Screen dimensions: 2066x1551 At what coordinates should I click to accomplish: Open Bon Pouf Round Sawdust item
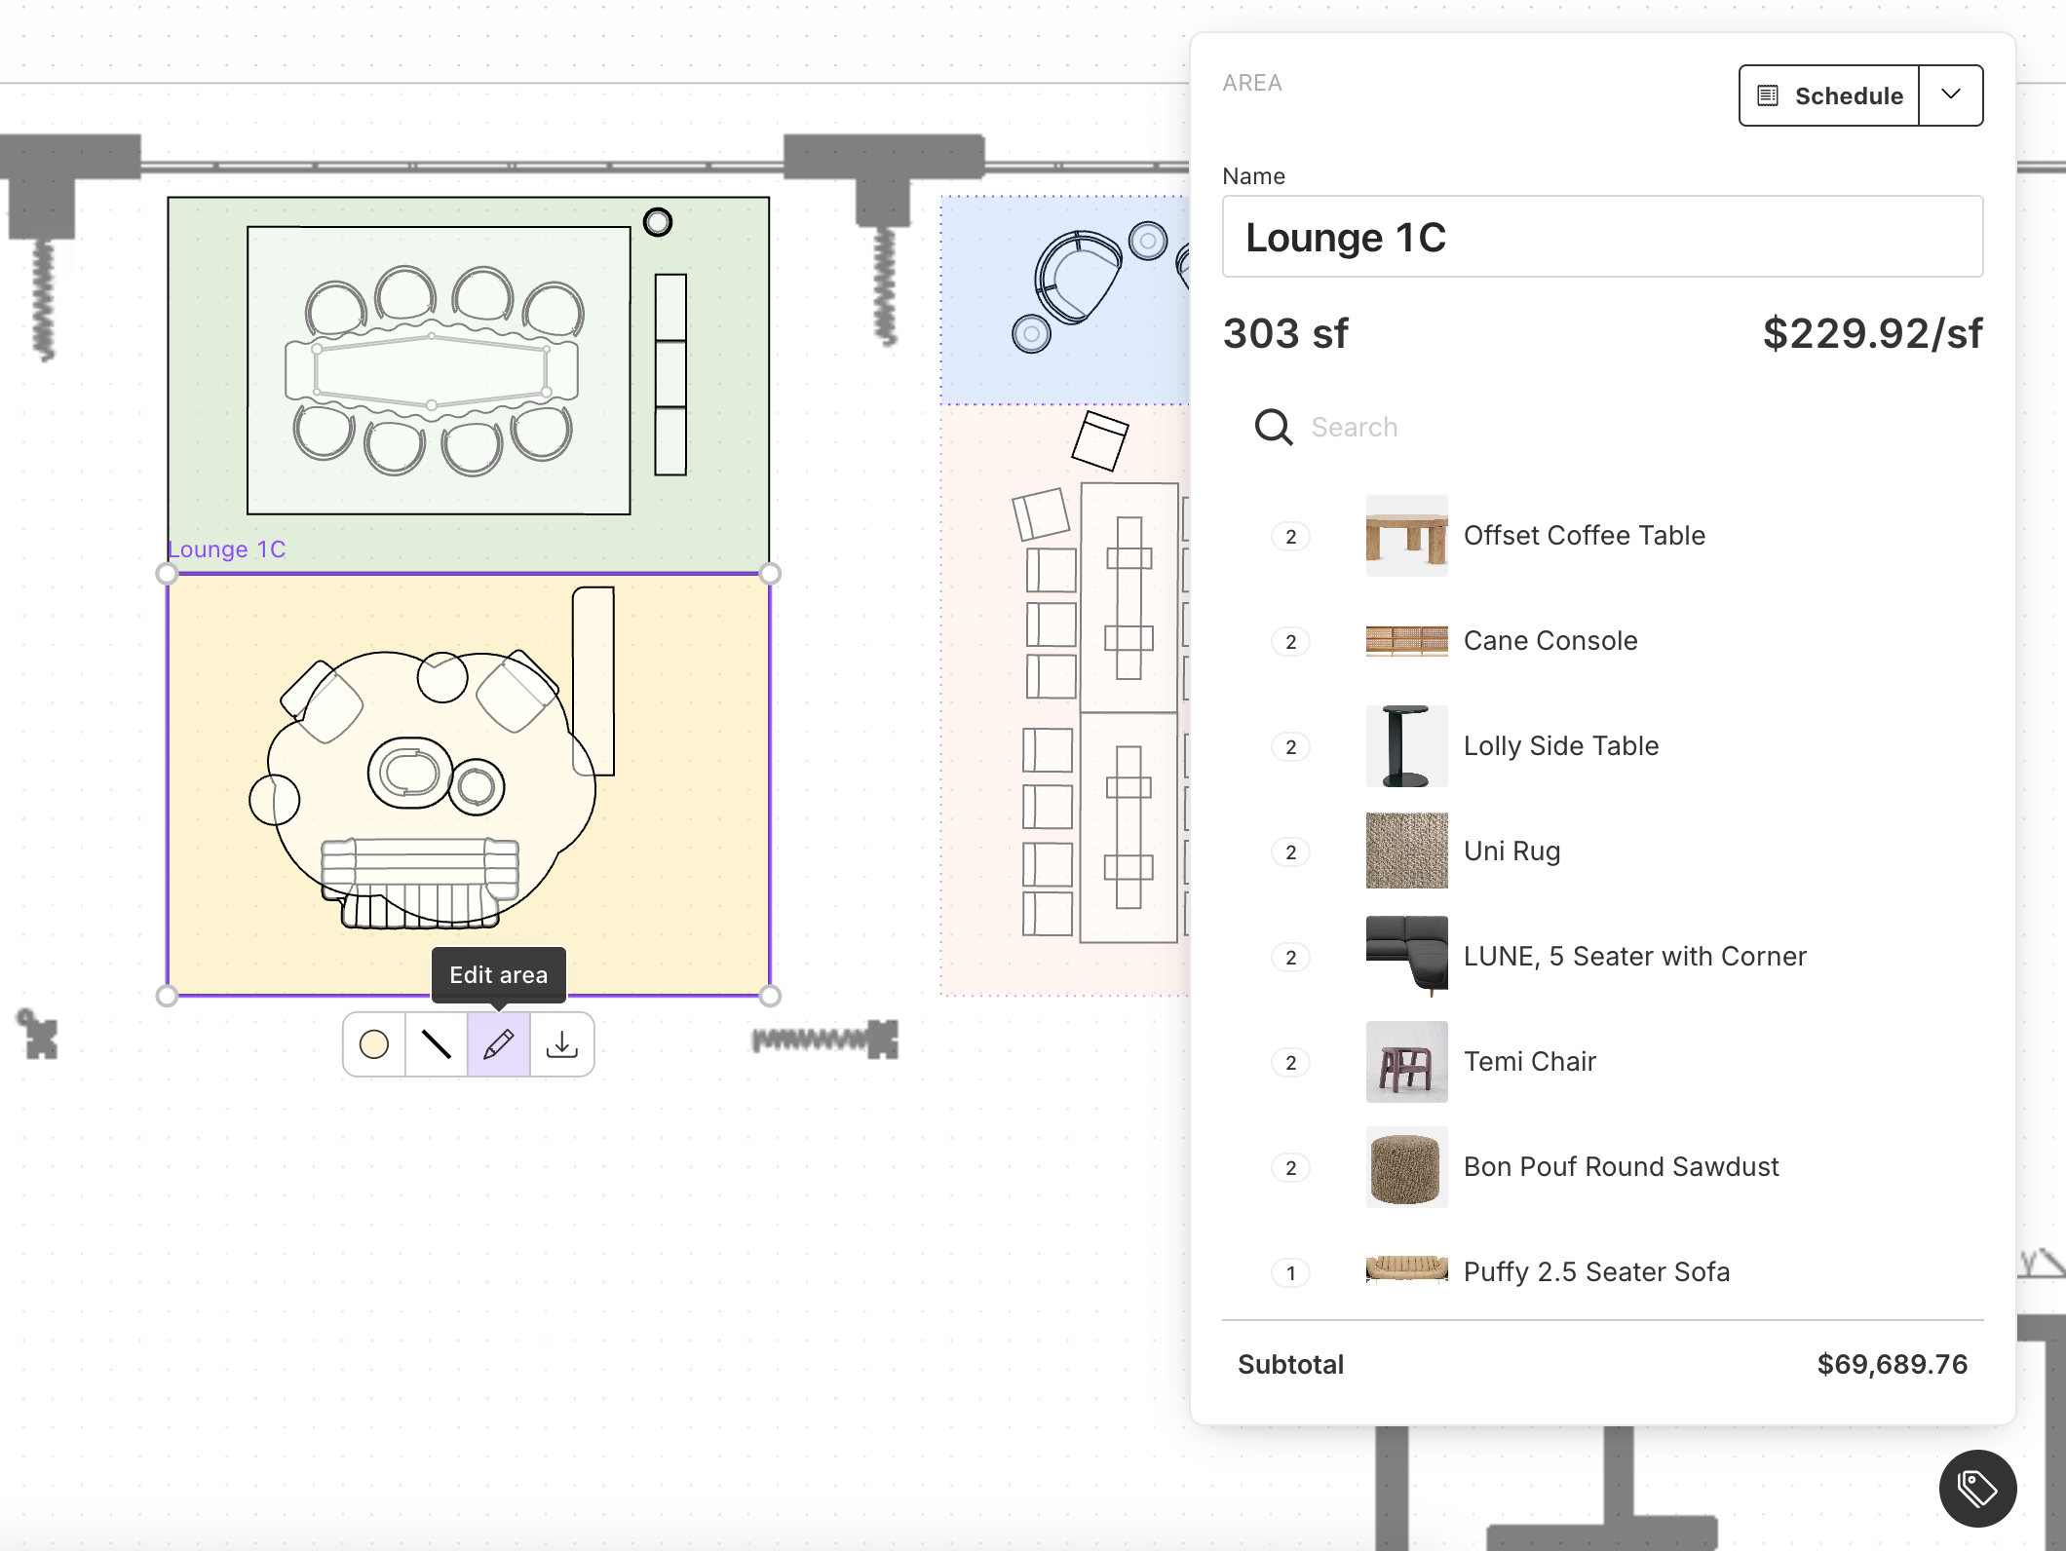pos(1621,1167)
